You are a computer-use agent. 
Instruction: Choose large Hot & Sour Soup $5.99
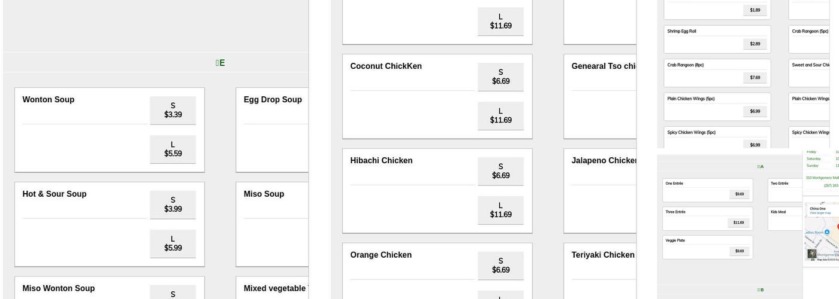[173, 243]
